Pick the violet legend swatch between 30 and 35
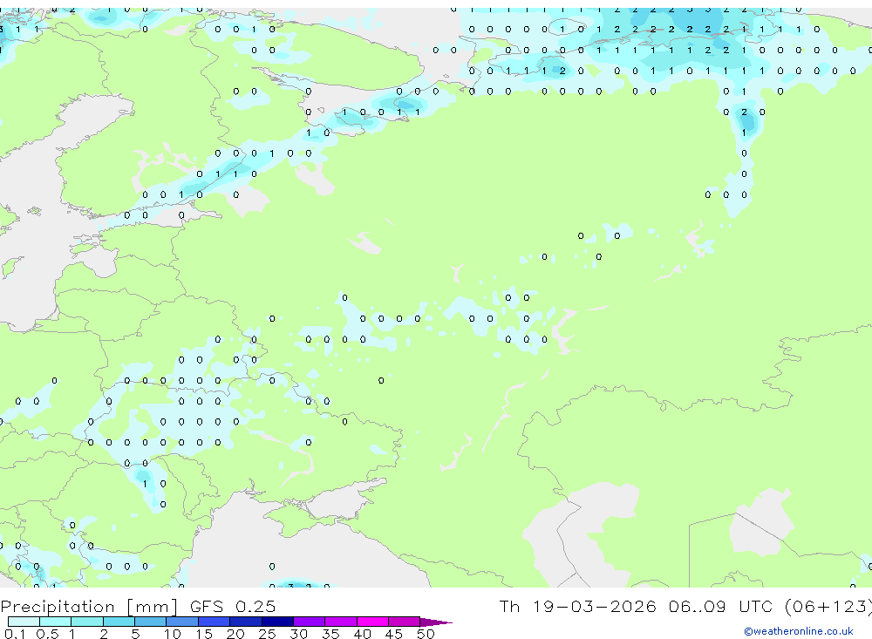The height and width of the screenshot is (639, 872). pos(310,622)
